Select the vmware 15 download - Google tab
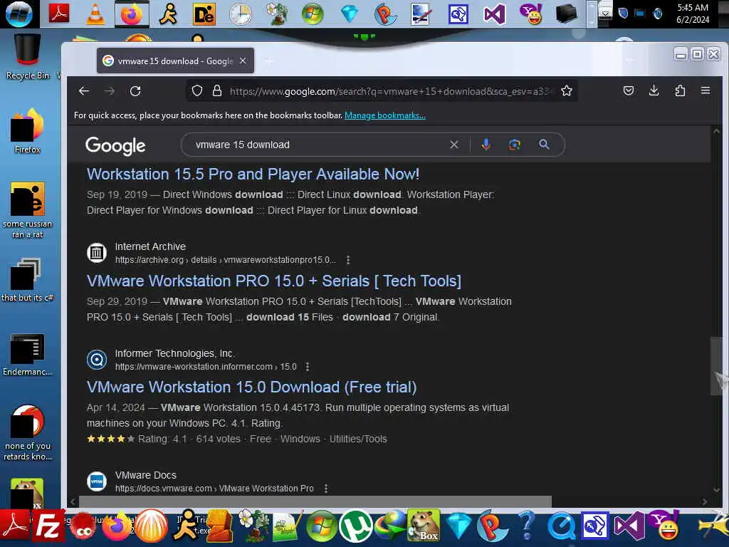The image size is (729, 547). coord(175,61)
